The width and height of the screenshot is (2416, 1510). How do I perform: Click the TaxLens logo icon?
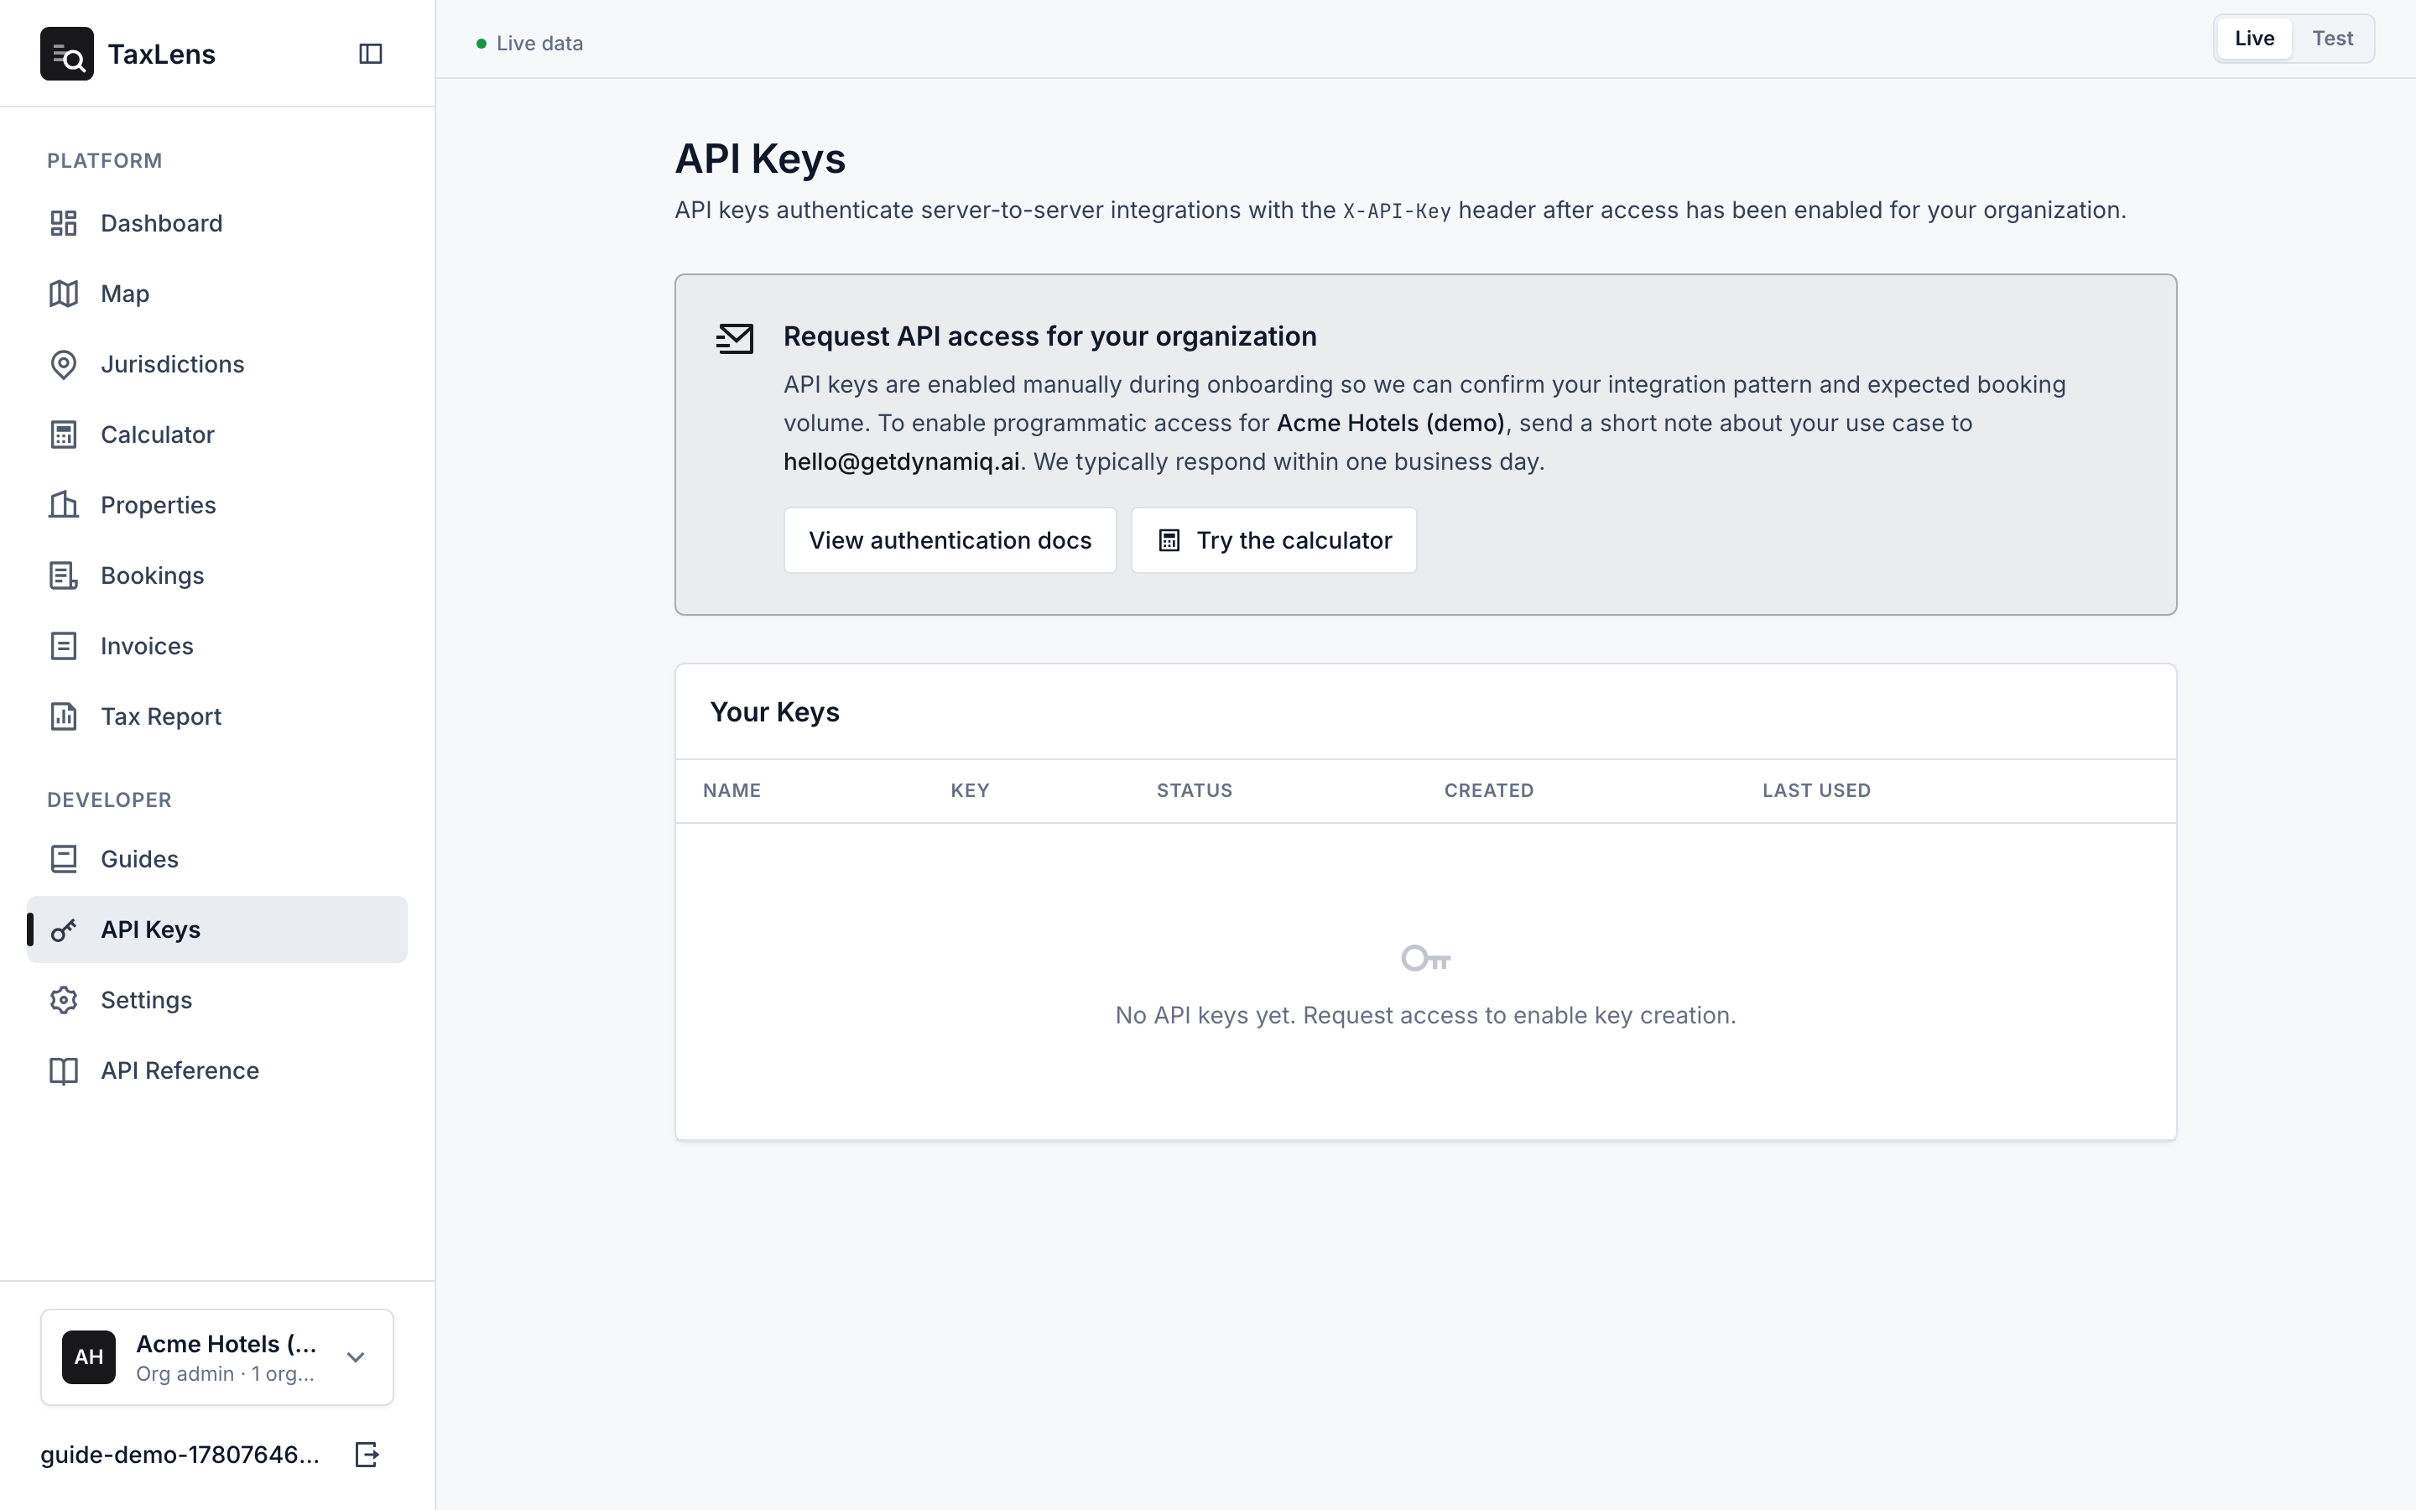point(67,54)
